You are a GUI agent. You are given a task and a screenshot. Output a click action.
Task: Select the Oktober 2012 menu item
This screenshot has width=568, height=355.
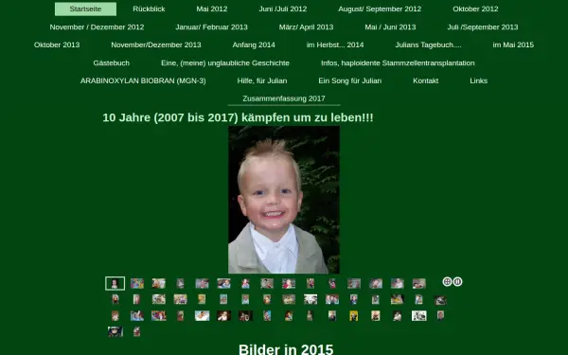coord(475,9)
